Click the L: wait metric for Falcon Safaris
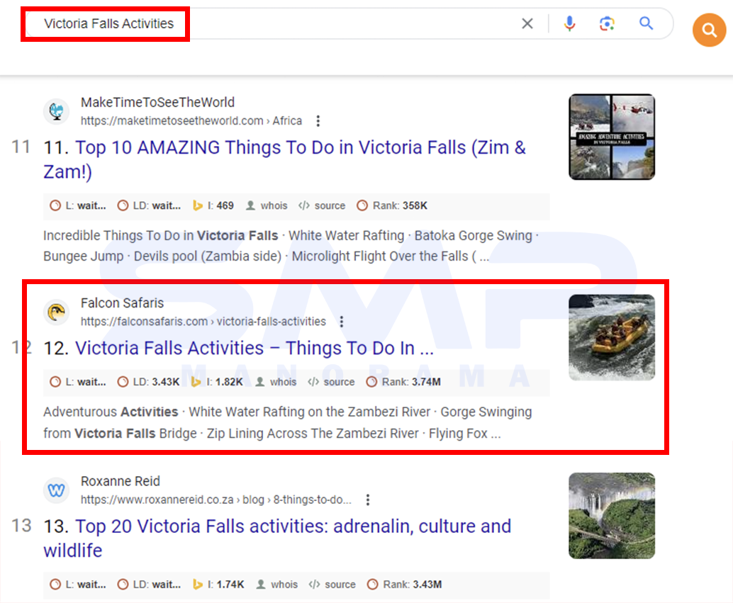733x603 pixels. tap(78, 382)
